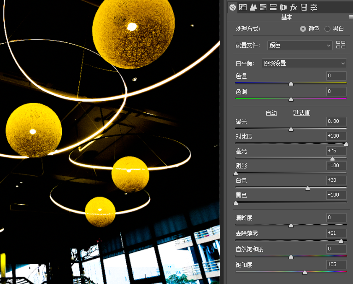This screenshot has width=353, height=284.
Task: Open the Calibration filmstrip icon panel
Action: (x=304, y=7)
